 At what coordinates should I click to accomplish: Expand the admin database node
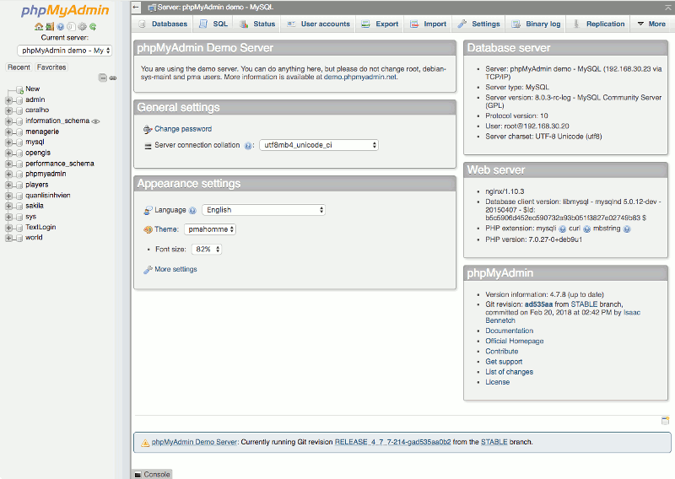[x=8, y=100]
